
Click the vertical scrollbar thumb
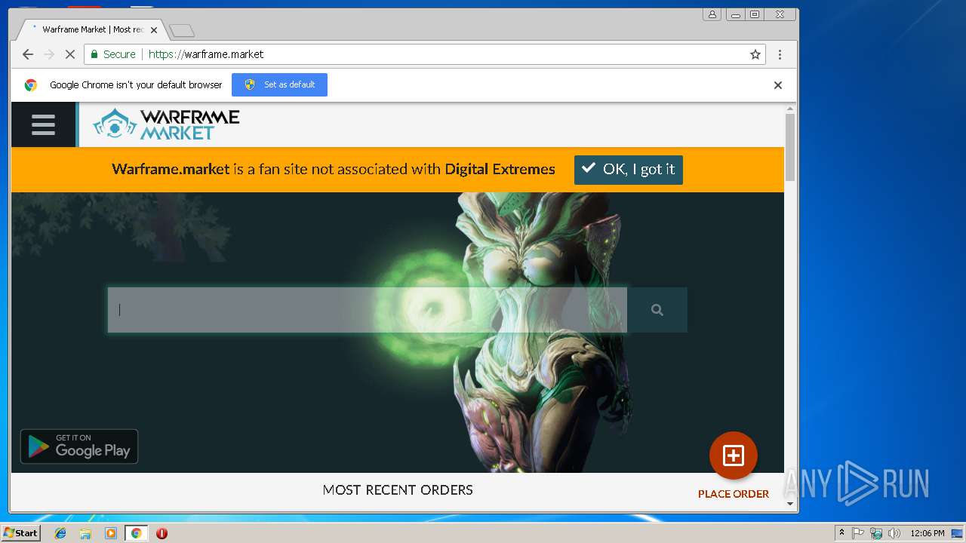click(790, 148)
